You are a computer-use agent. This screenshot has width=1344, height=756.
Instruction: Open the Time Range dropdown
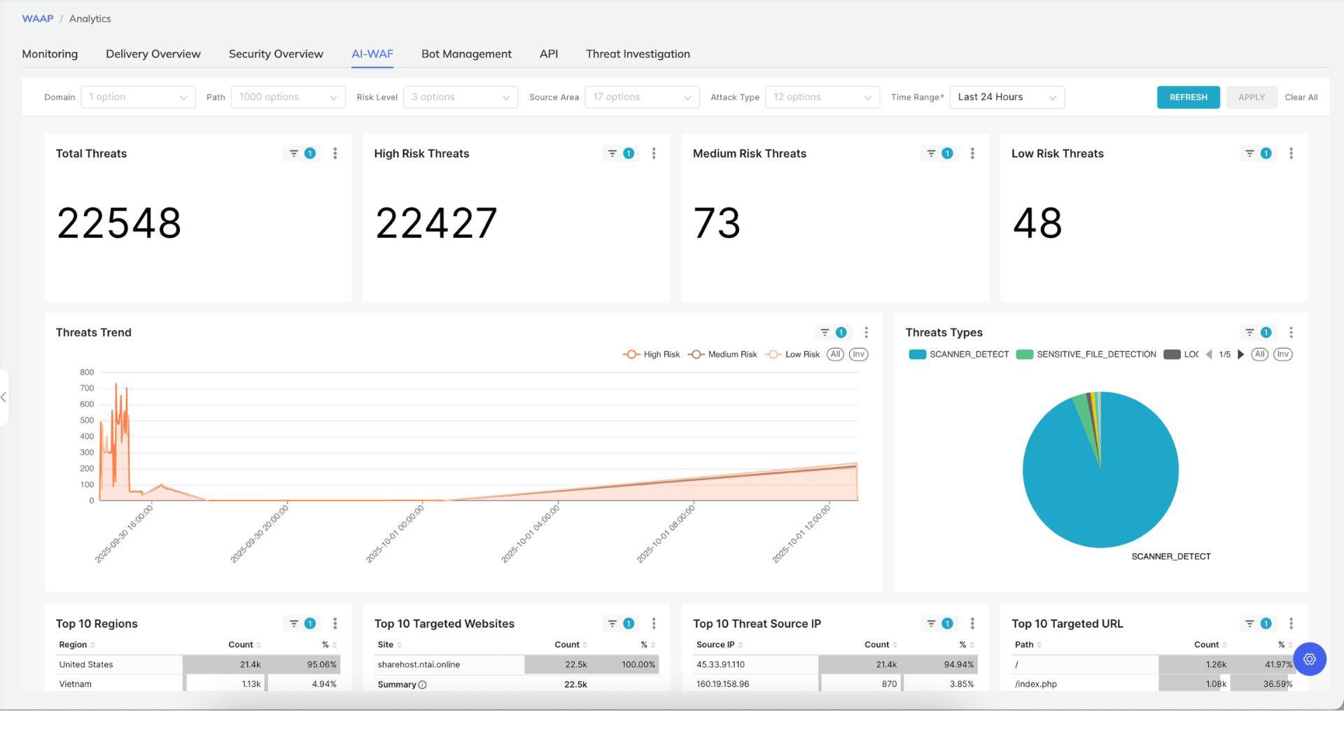[1007, 97]
